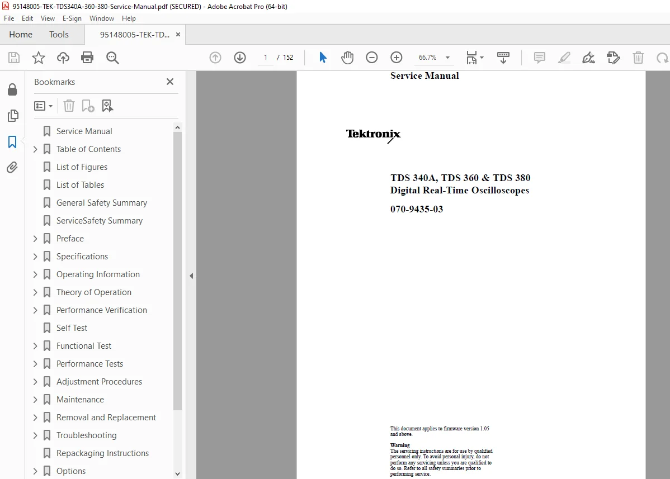Expand Performance Verification bookmark
The height and width of the screenshot is (479, 670).
point(35,310)
